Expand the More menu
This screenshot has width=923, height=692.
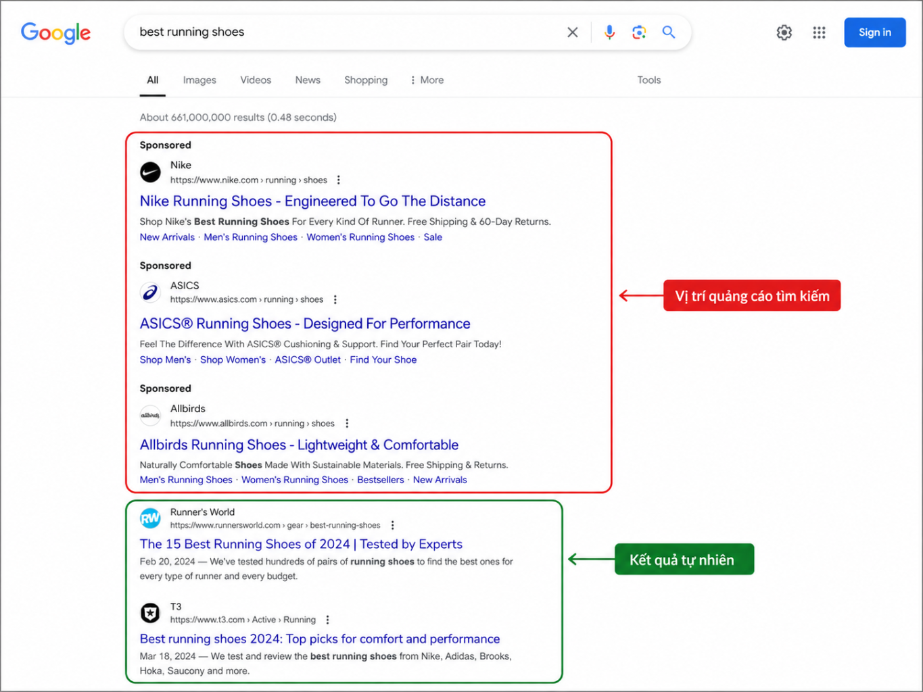tap(427, 80)
